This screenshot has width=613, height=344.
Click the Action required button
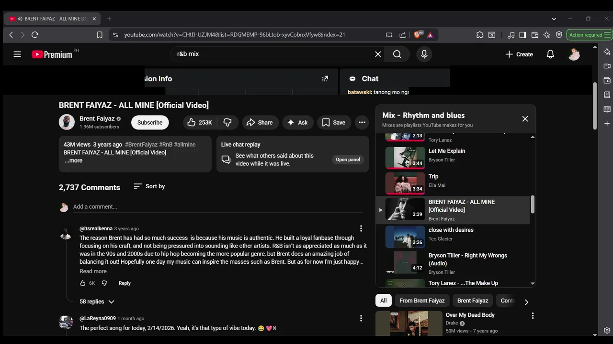(x=590, y=34)
